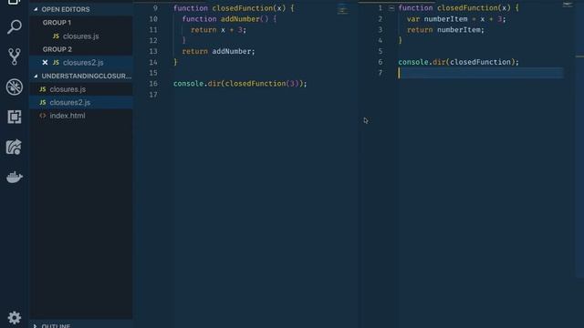
Task: Click 'numberItem' declaration on line 2
Action: (445, 19)
